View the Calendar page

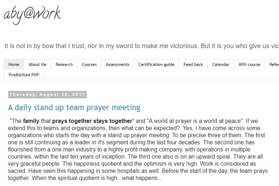(x=221, y=64)
